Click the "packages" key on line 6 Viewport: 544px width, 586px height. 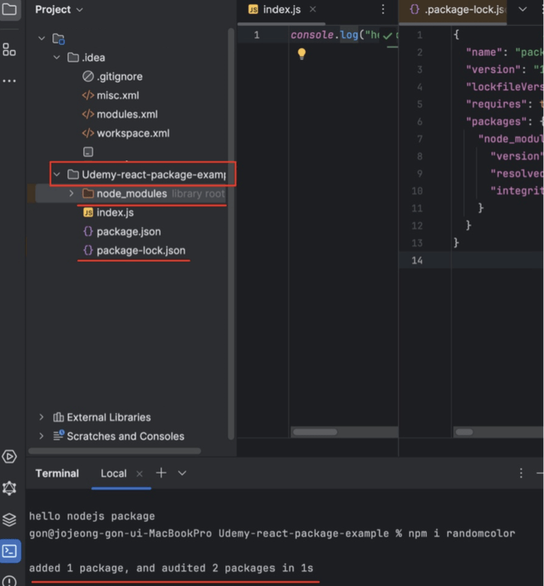click(496, 121)
